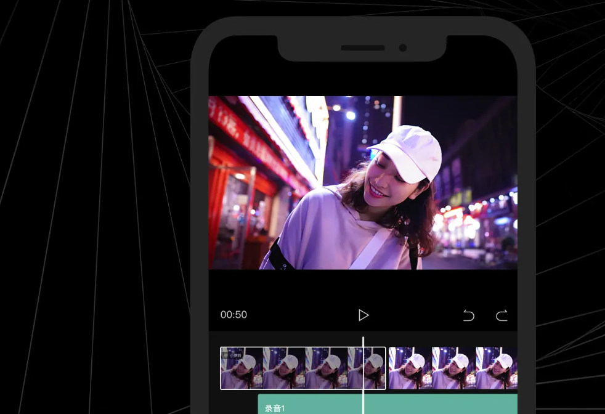Click the 00:50 timecode

click(234, 315)
